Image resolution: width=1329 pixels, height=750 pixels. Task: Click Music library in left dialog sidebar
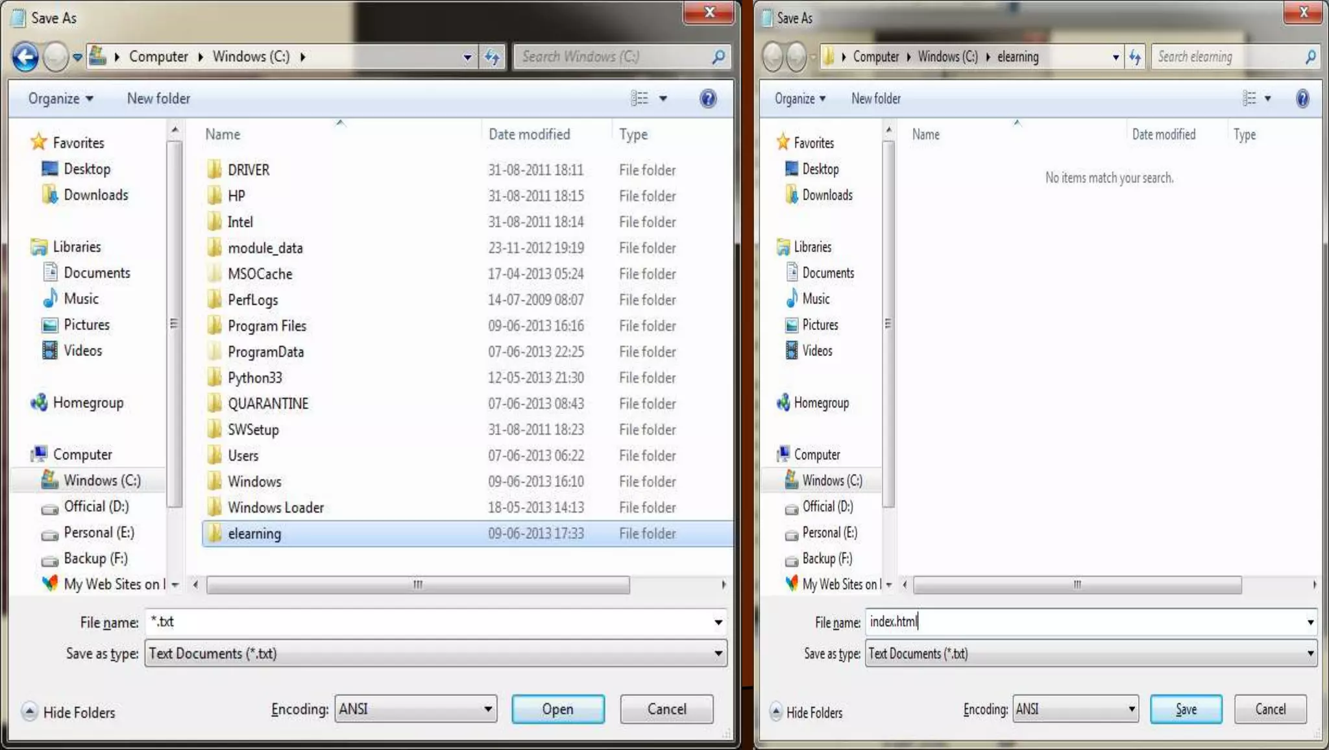[x=81, y=299]
